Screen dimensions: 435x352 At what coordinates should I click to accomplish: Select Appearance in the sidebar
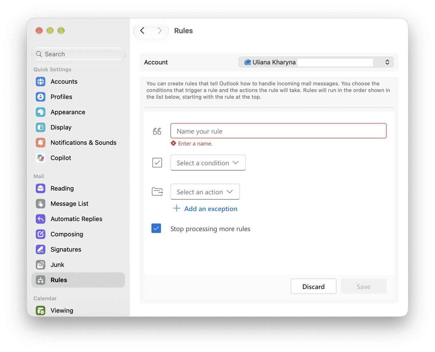tap(78, 112)
